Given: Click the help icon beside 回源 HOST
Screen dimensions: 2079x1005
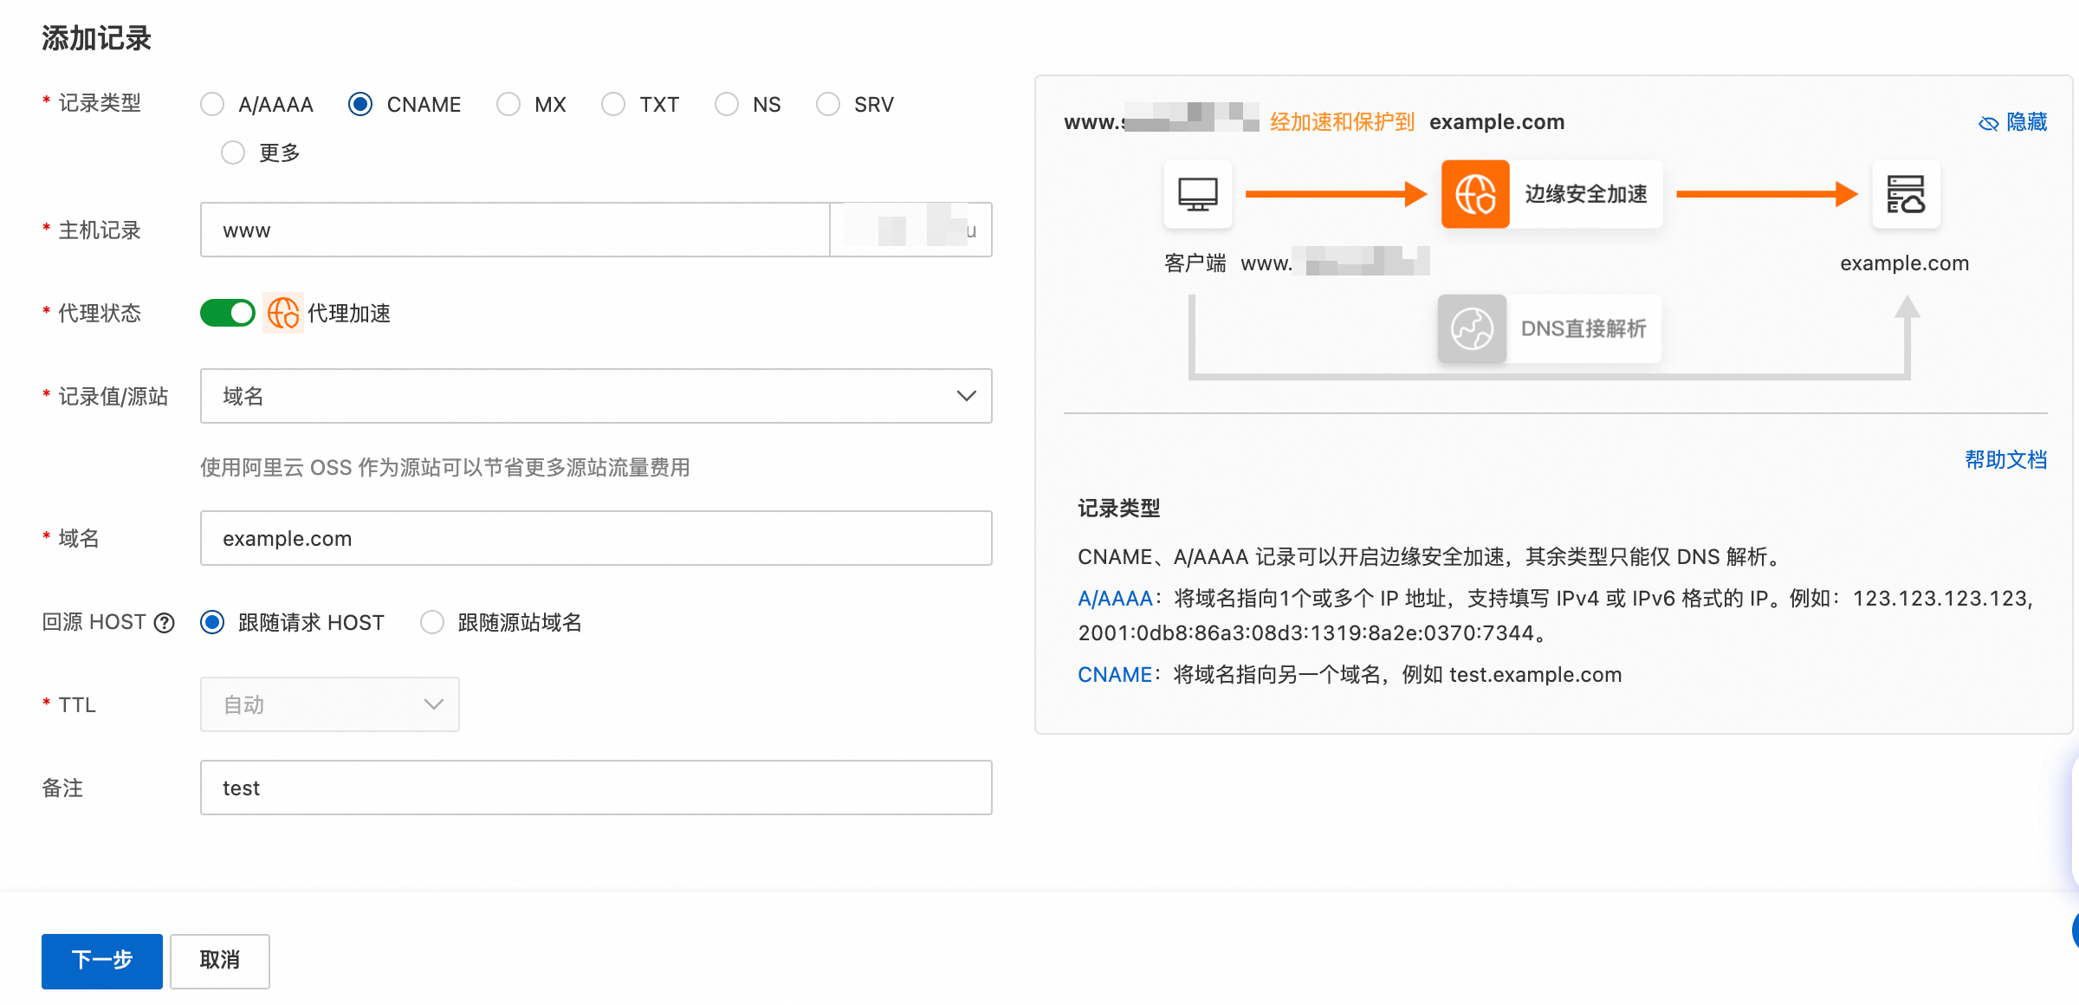Looking at the screenshot, I should click(x=164, y=623).
